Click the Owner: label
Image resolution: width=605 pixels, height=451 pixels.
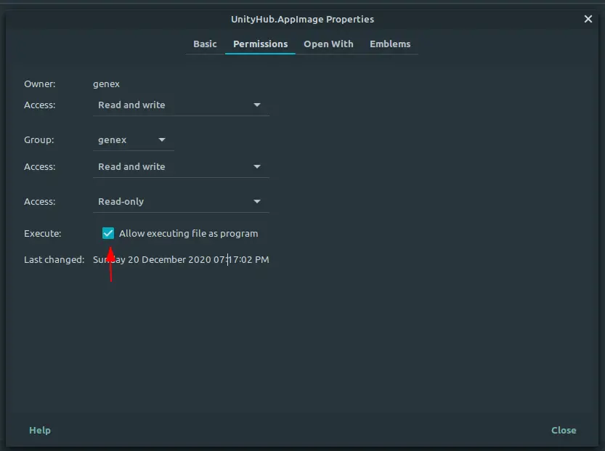40,84
